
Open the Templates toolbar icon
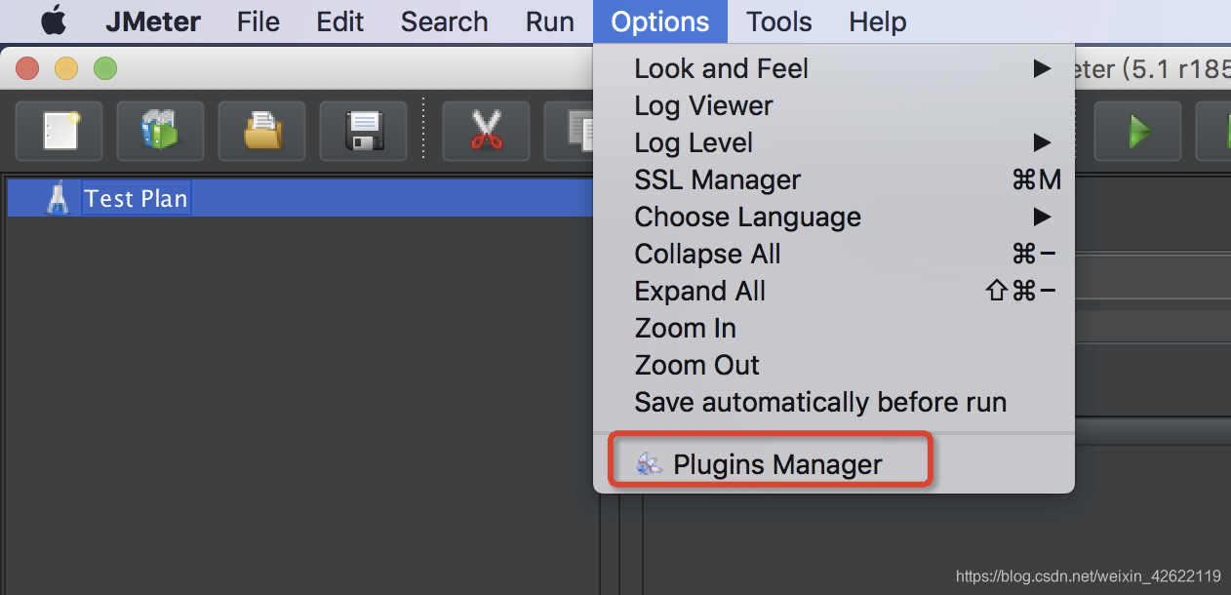tap(161, 131)
